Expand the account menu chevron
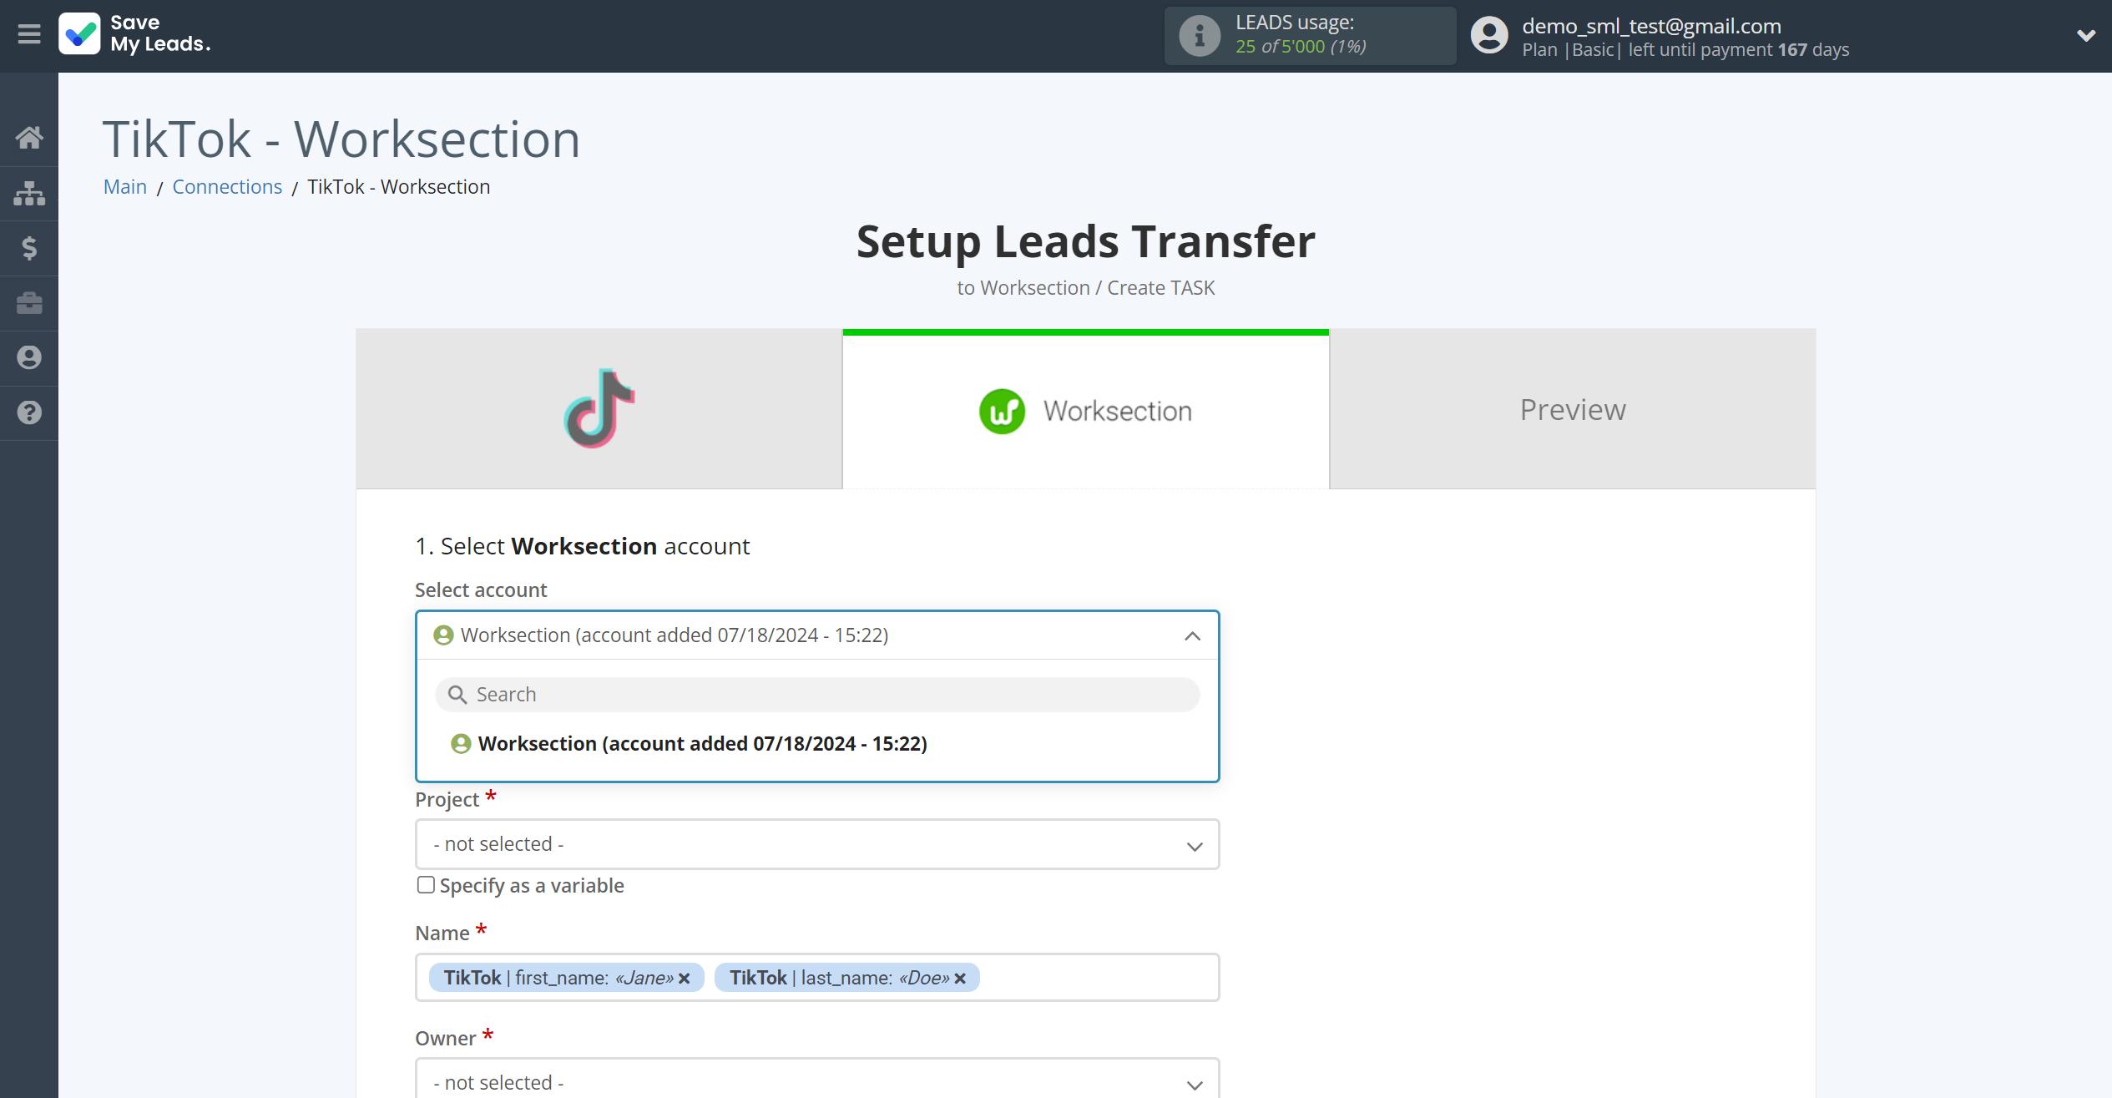 2085,35
